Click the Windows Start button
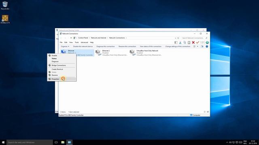The height and width of the screenshot is (145, 259). (x=3, y=142)
